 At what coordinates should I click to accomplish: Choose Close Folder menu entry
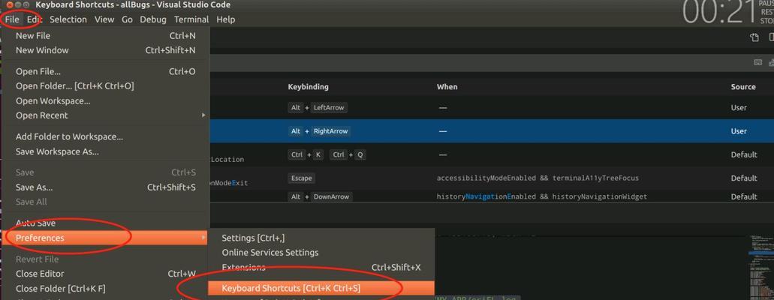(x=105, y=289)
